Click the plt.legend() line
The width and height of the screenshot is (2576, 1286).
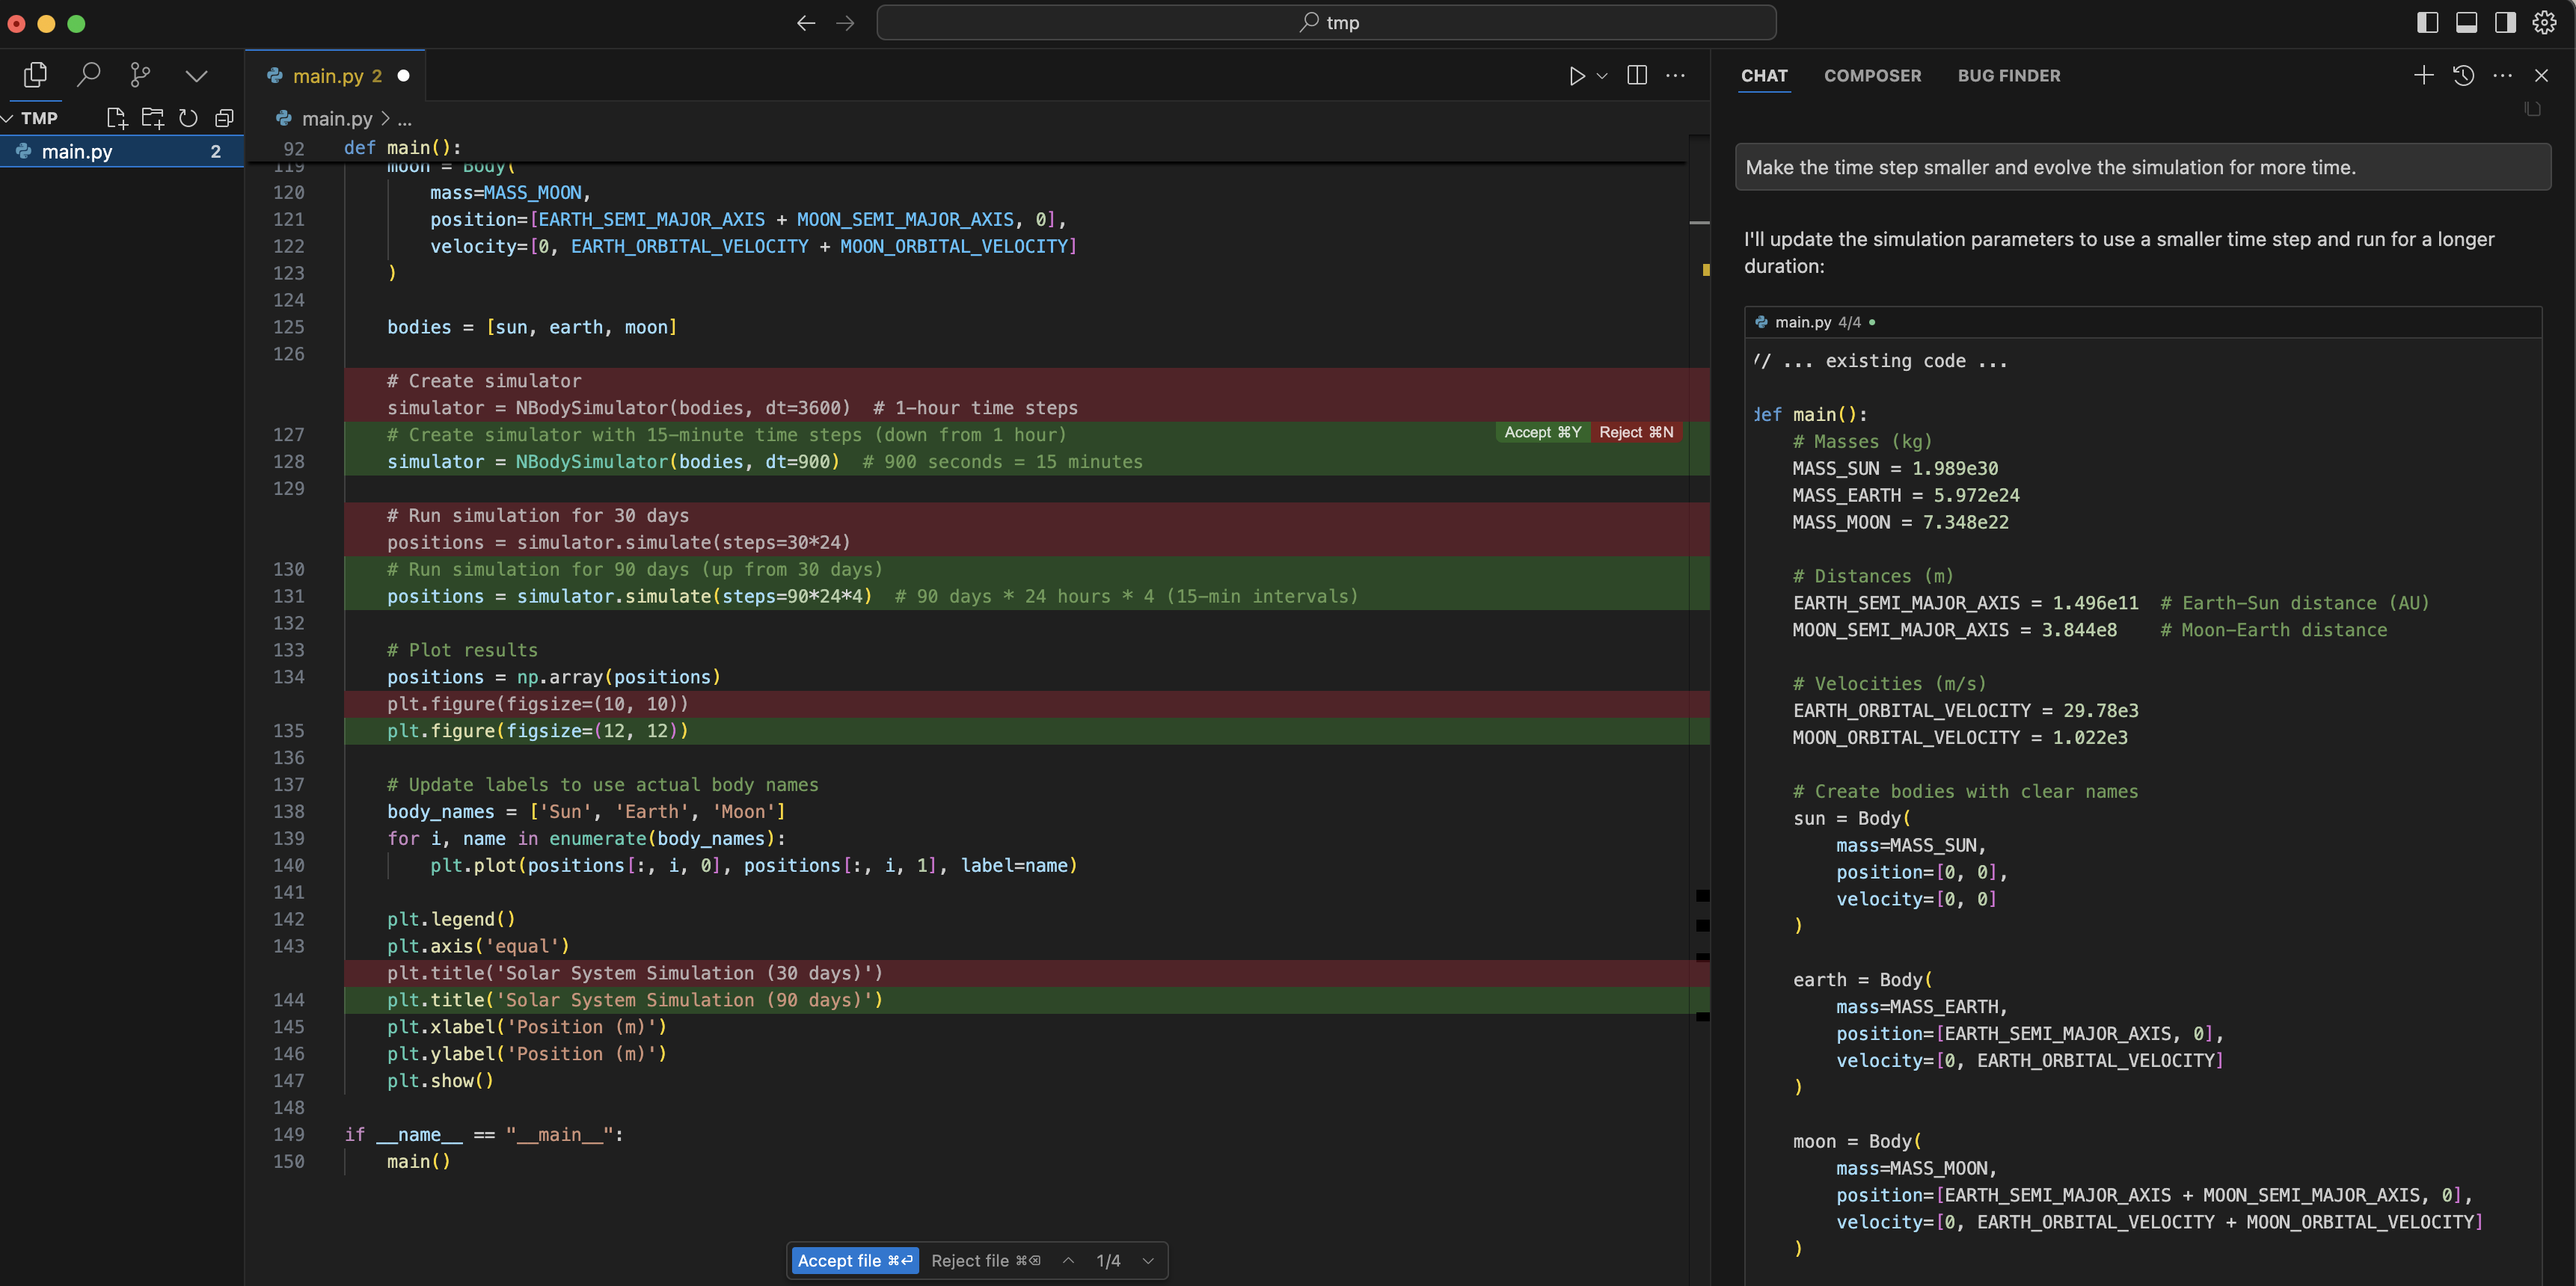point(451,920)
